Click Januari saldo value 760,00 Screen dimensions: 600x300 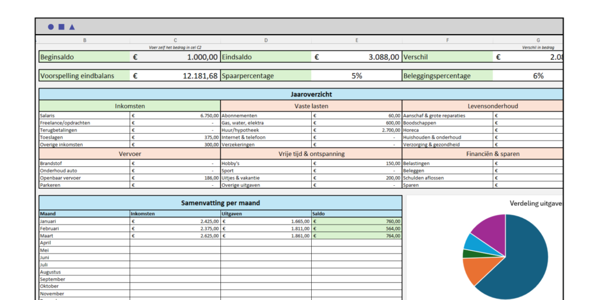click(x=357, y=221)
